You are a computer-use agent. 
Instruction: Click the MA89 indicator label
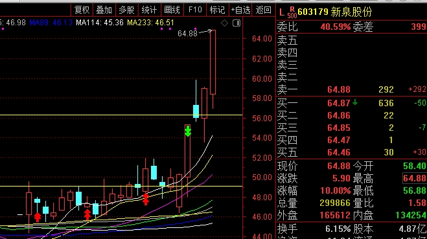click(51, 23)
